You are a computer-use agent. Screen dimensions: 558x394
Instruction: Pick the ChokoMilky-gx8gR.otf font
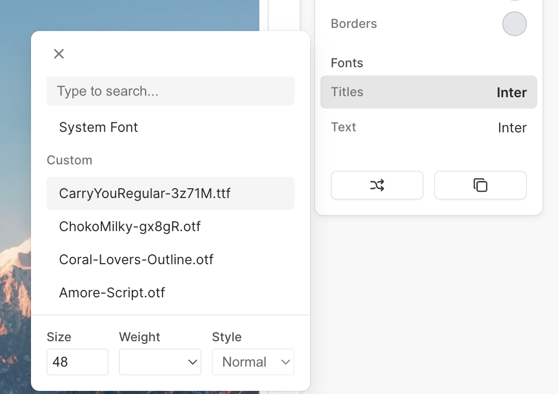tap(130, 226)
